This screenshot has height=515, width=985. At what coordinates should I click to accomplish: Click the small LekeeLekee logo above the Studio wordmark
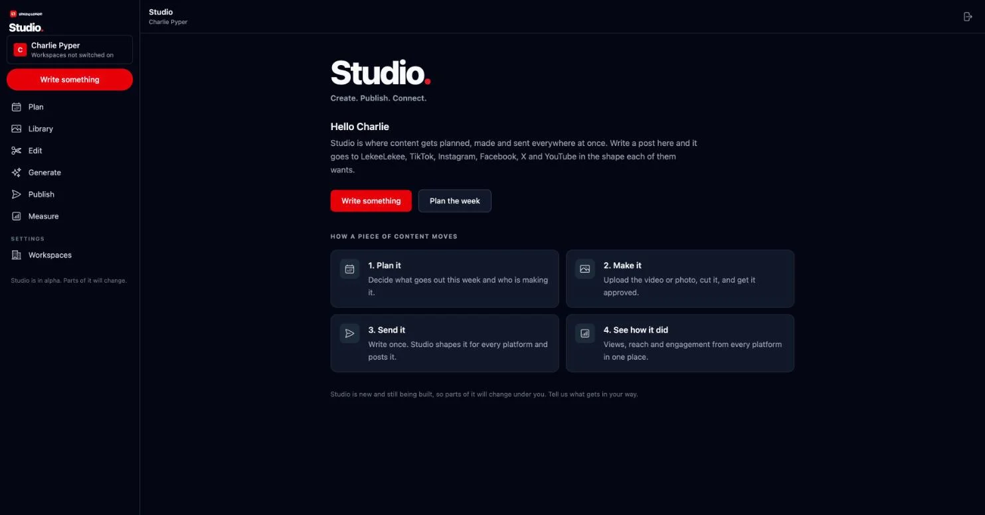point(26,13)
